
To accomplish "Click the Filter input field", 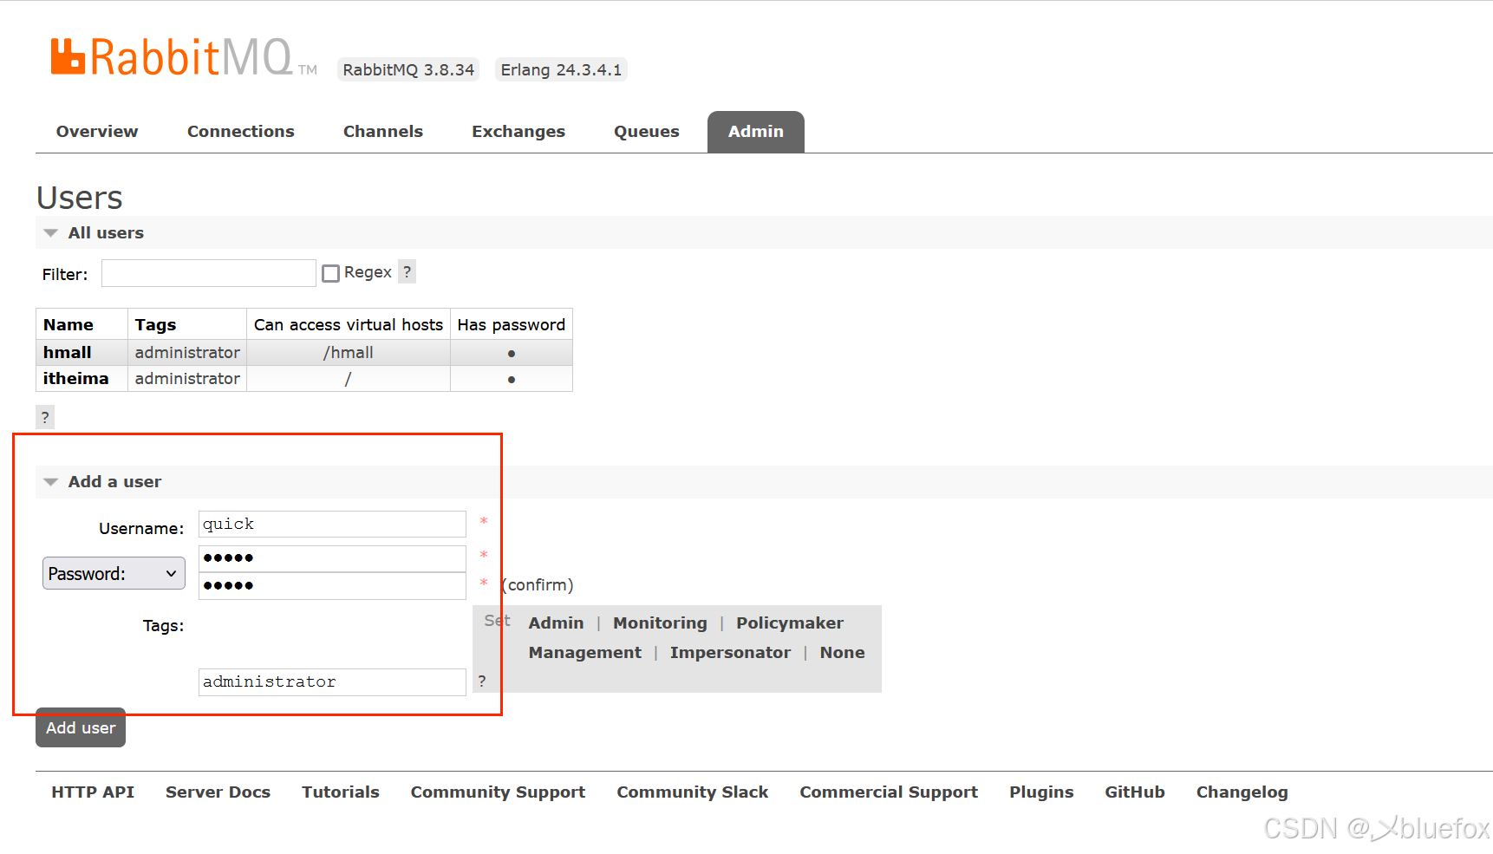I will [x=209, y=273].
